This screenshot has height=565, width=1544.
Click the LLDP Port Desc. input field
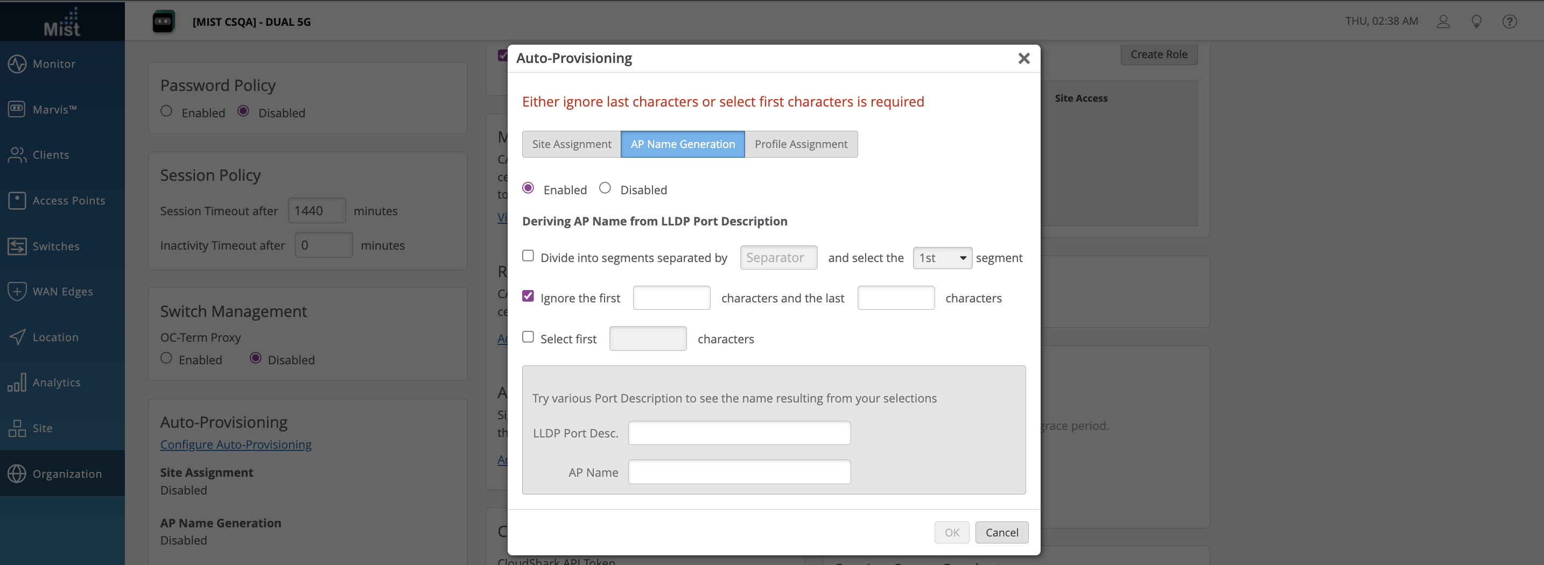(739, 433)
